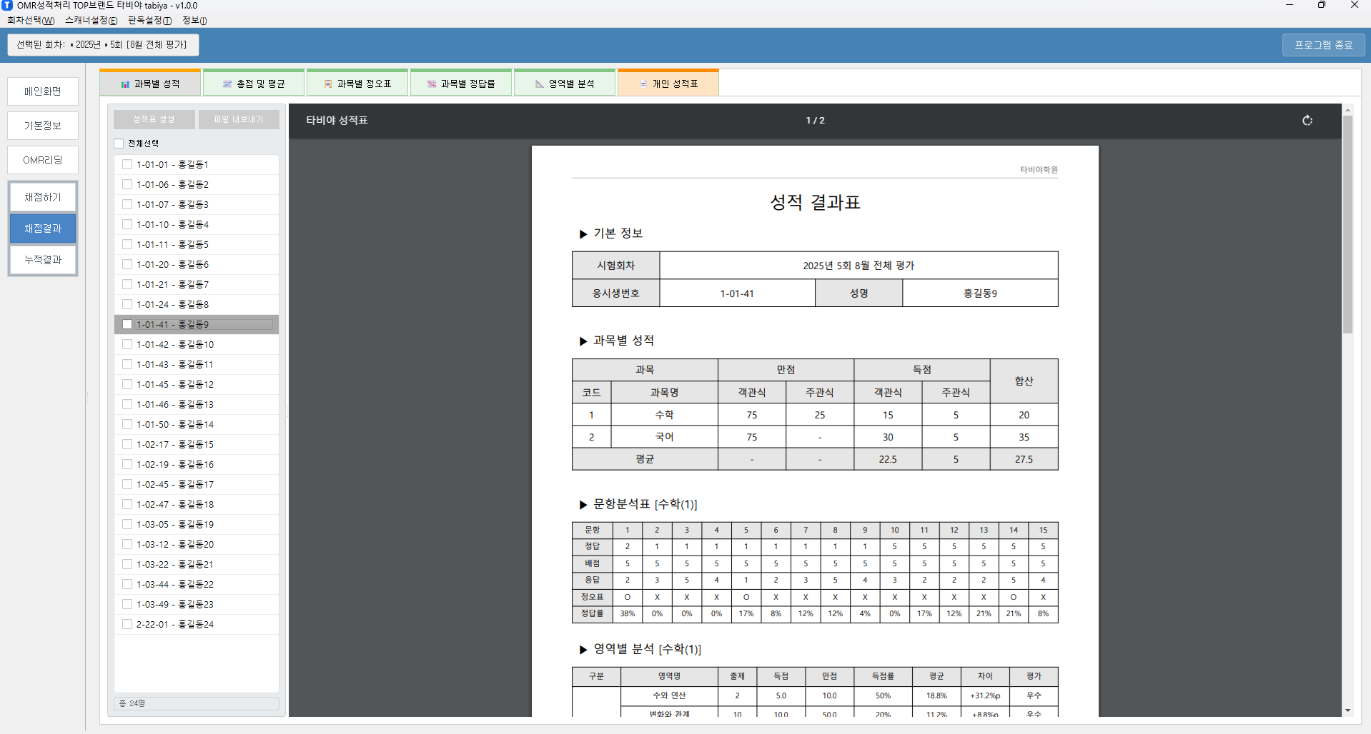Image resolution: width=1371 pixels, height=734 pixels.
Task: Click the 과목별 성적 tab bar-chart icon
Action: (x=125, y=84)
